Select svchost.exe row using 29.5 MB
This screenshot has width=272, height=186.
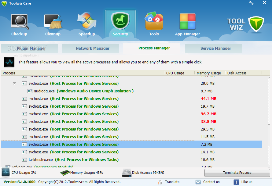[x=131, y=129]
